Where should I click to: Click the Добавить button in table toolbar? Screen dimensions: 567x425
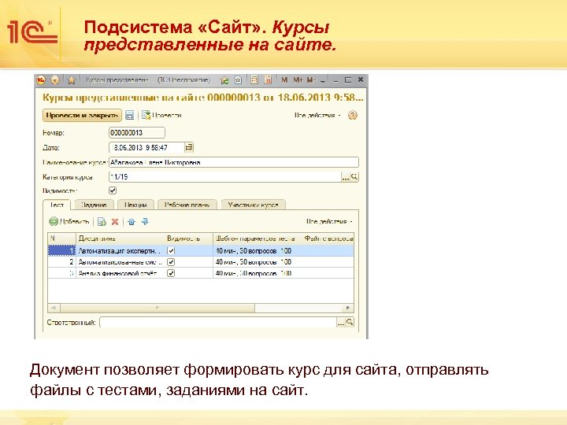69,221
